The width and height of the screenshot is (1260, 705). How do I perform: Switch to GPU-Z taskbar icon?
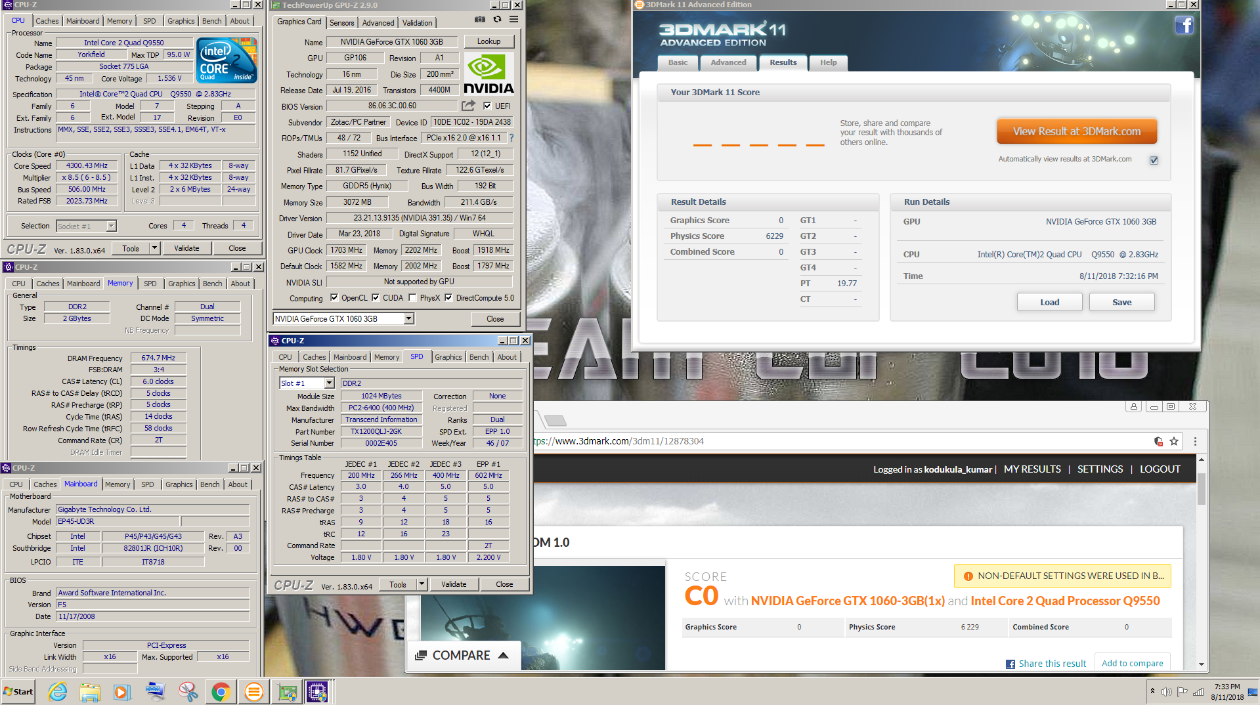287,692
